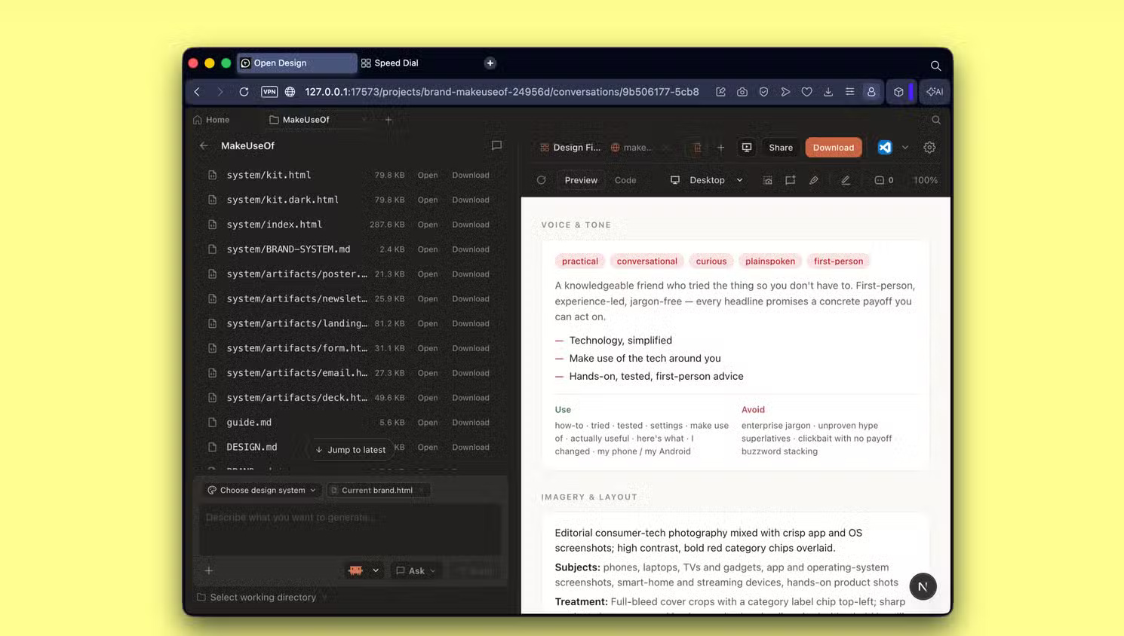Click the browser address bar URL
Screen dimensions: 1124x636
click(502, 92)
